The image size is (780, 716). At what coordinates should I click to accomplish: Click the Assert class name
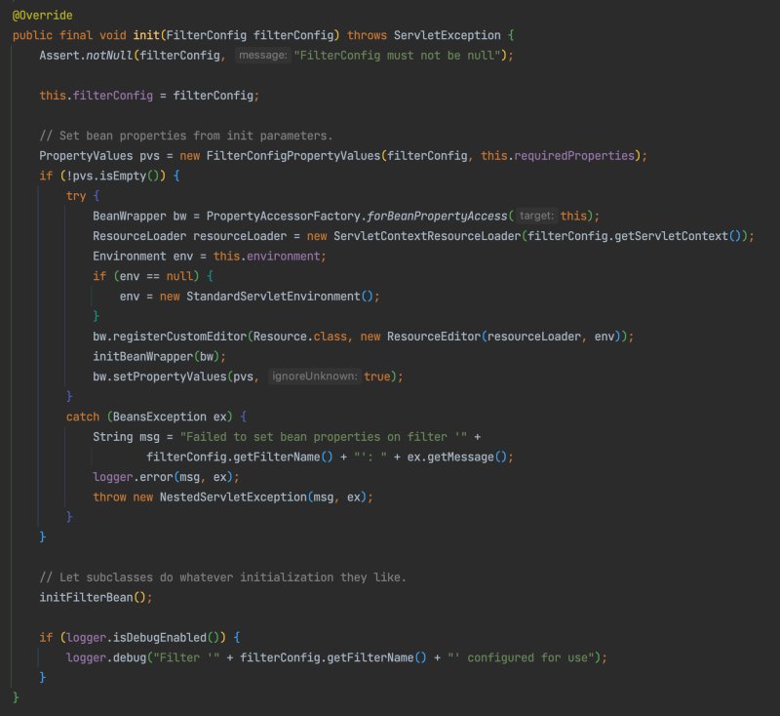click(x=59, y=56)
